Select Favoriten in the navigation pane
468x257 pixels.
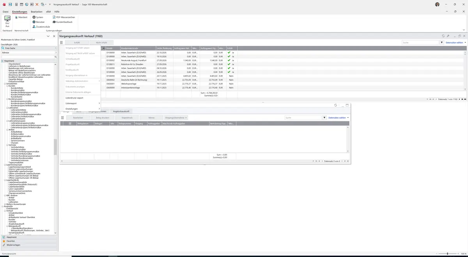click(x=29, y=241)
